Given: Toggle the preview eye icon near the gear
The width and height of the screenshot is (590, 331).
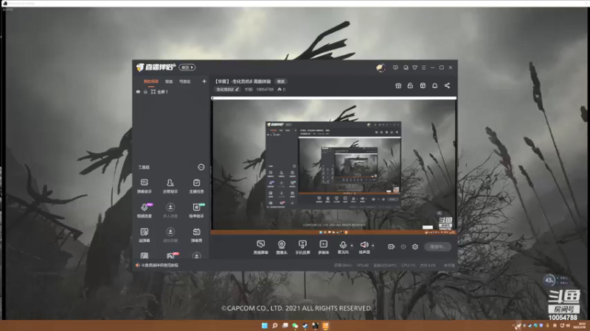Looking at the screenshot, I should 403,246.
